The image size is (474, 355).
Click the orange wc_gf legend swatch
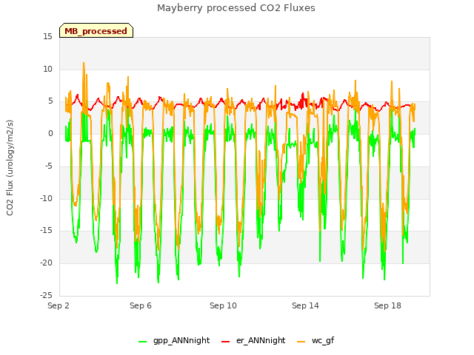tap(301, 342)
